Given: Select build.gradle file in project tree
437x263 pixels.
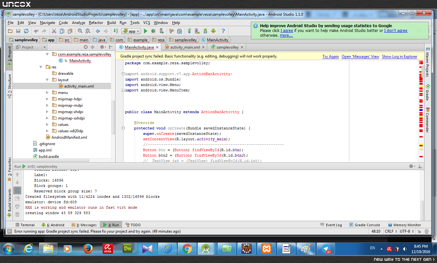Looking at the screenshot, I should coord(46,157).
